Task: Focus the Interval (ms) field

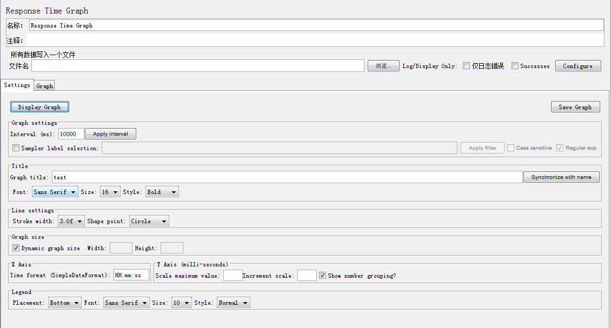Action: 71,134
